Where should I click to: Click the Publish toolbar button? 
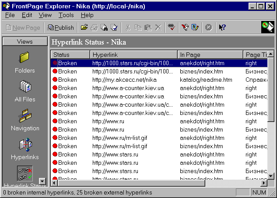[60, 28]
